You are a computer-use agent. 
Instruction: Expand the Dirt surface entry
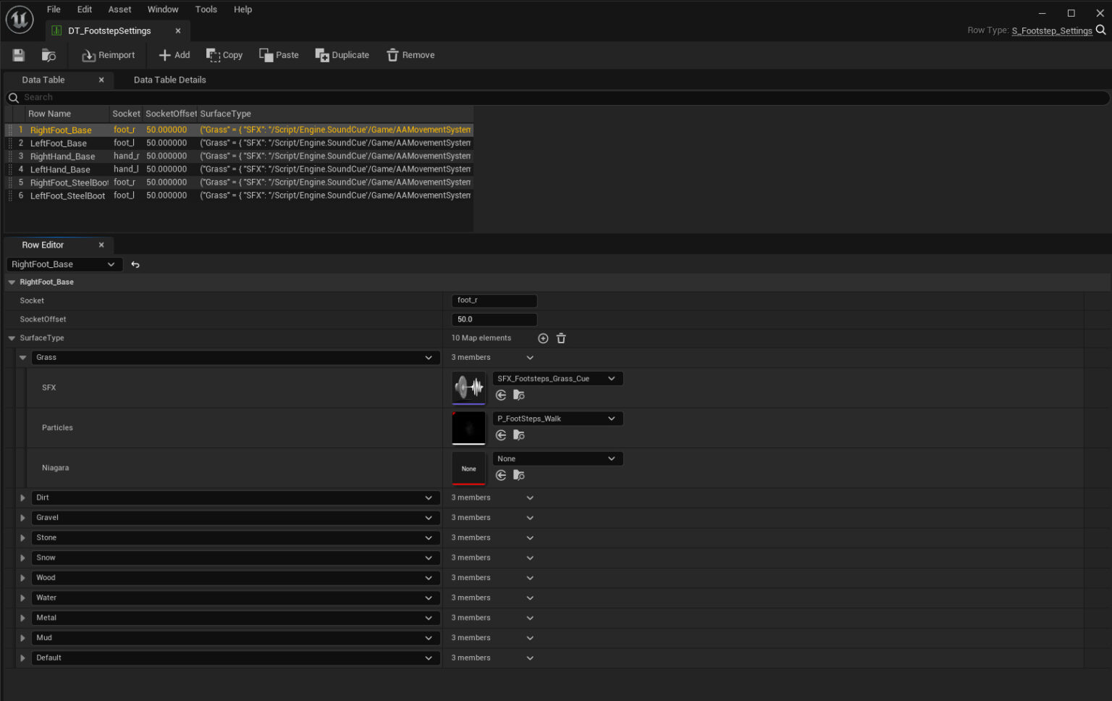(22, 498)
